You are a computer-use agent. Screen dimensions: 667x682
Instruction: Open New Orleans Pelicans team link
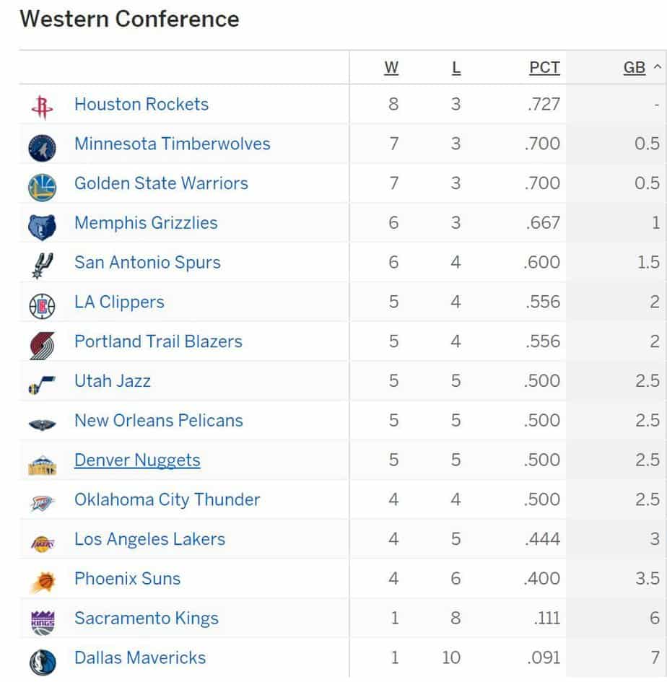click(x=158, y=421)
